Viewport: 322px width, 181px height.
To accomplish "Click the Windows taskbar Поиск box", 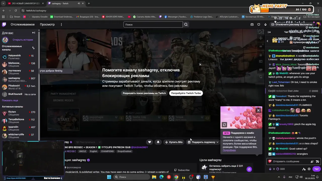I will click(131, 177).
